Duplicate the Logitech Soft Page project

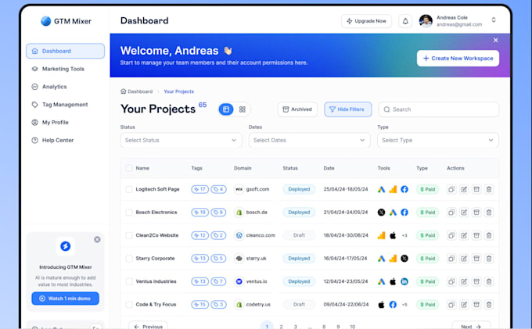[x=451, y=189]
